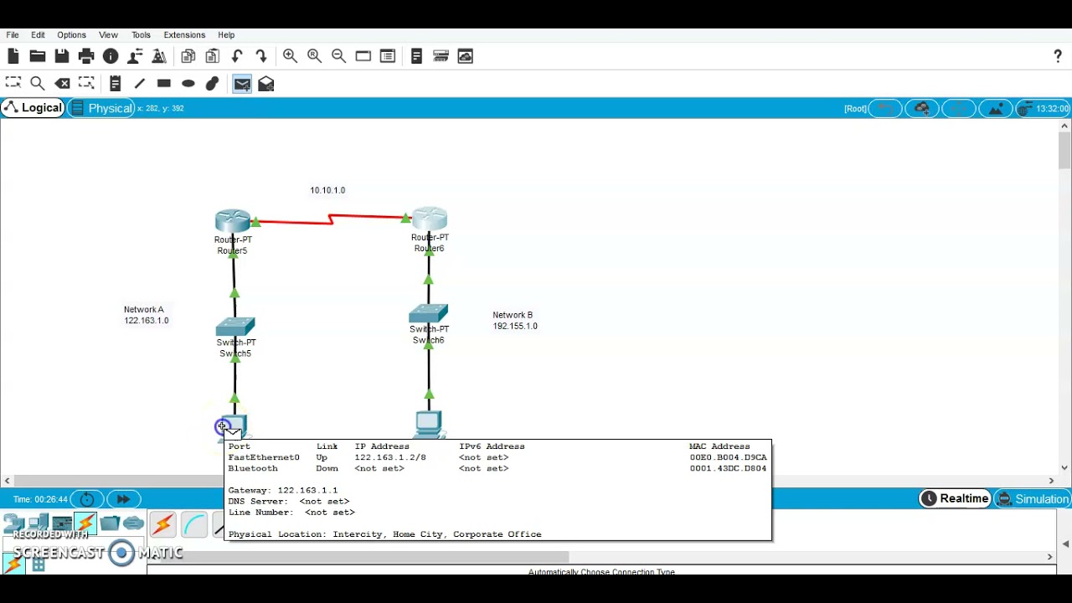Open the Edit menu

[38, 35]
